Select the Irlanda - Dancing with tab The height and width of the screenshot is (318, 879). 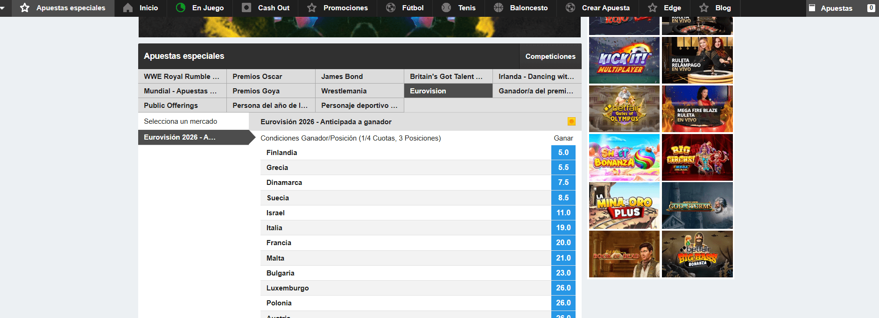click(537, 76)
